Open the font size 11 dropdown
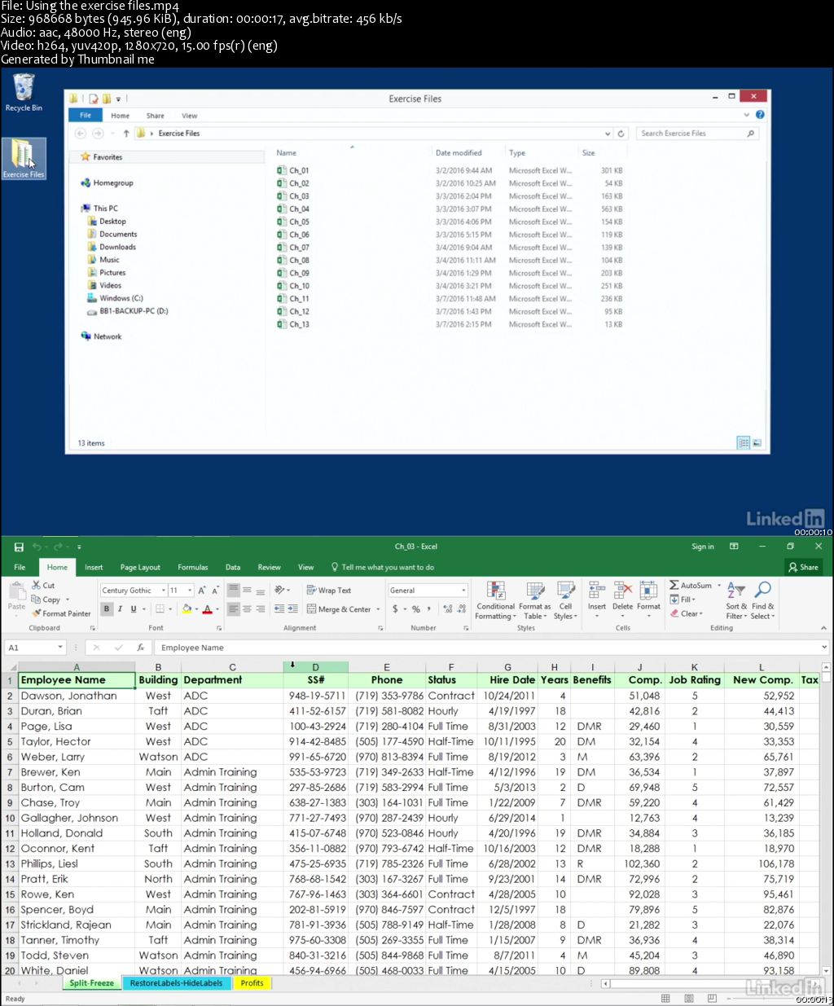This screenshot has height=1006, width=834. coord(190,591)
